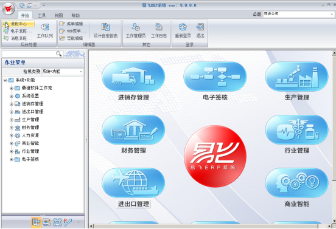This screenshot has width=336, height=229.
Task: Click the red application logo button
Action: coord(8,9)
